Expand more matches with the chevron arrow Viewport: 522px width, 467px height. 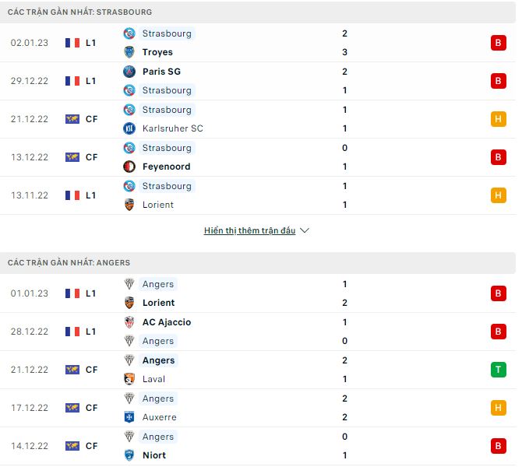click(305, 231)
